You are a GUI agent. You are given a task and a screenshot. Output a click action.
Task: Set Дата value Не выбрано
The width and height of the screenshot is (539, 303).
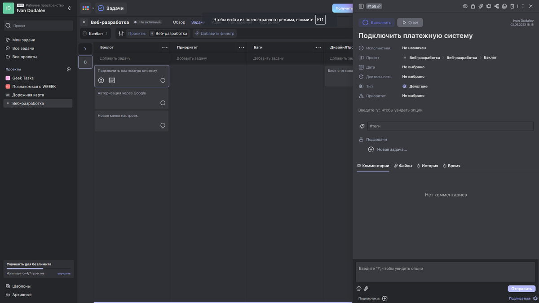[413, 67]
